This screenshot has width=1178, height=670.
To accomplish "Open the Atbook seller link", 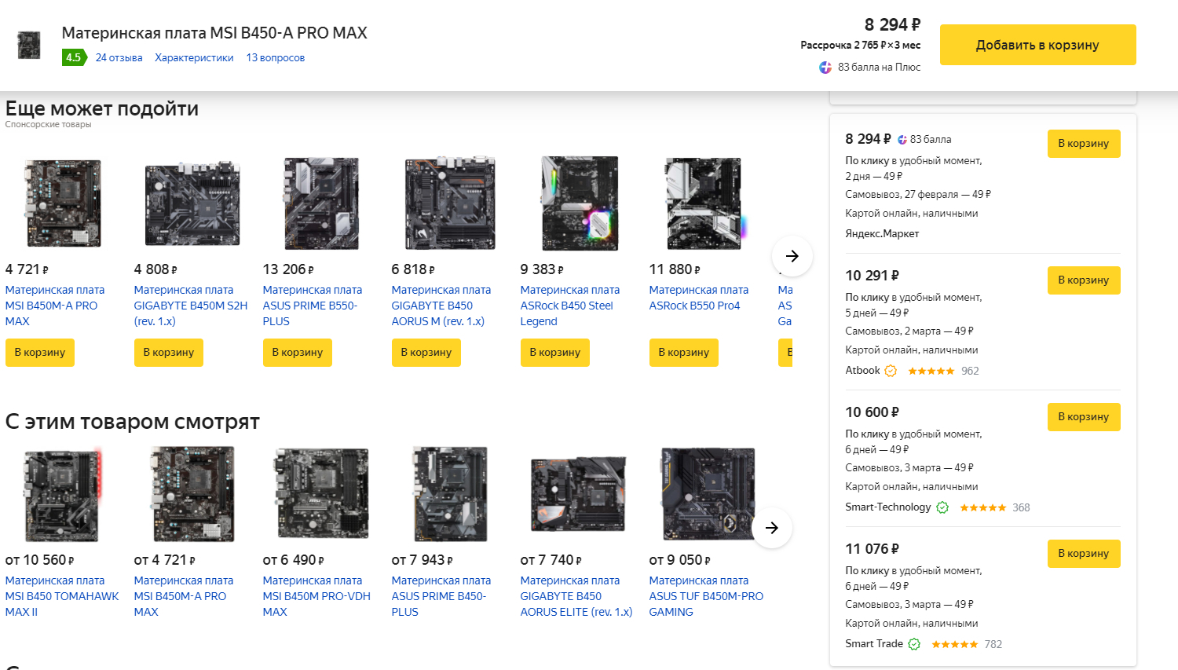I will [x=862, y=370].
